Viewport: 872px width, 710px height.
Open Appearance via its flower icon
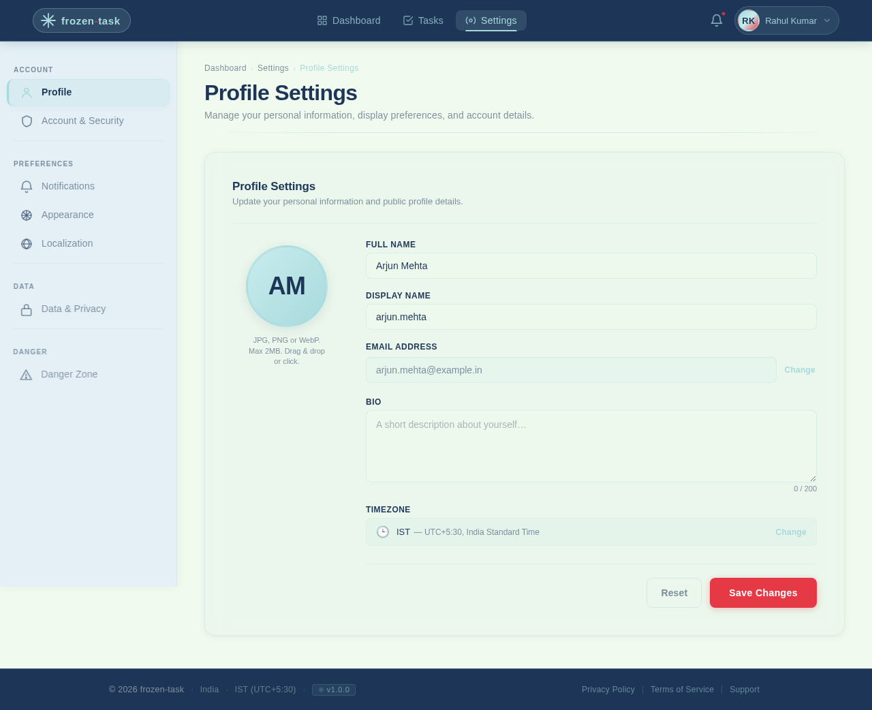click(x=26, y=215)
